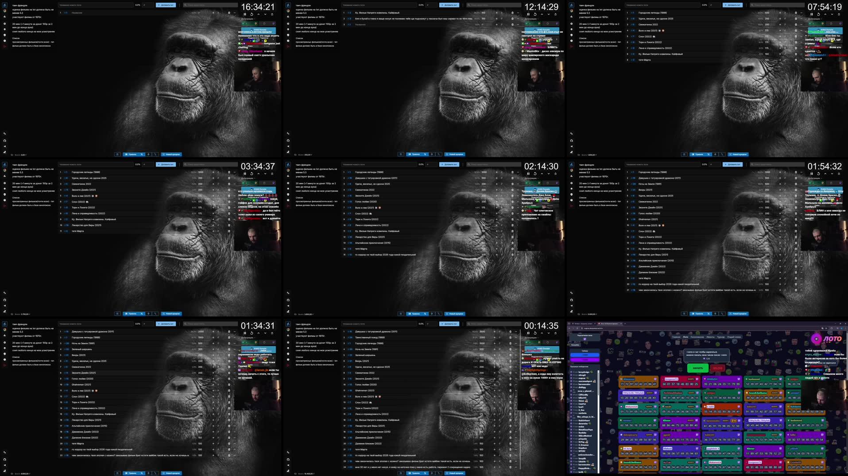Click the trash icon in the bottom bar of 01:54:32
This screenshot has height=476, width=848.
[x=684, y=313]
